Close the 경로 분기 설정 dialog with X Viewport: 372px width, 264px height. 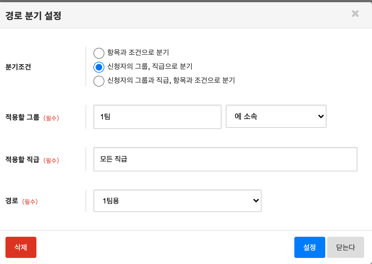355,14
